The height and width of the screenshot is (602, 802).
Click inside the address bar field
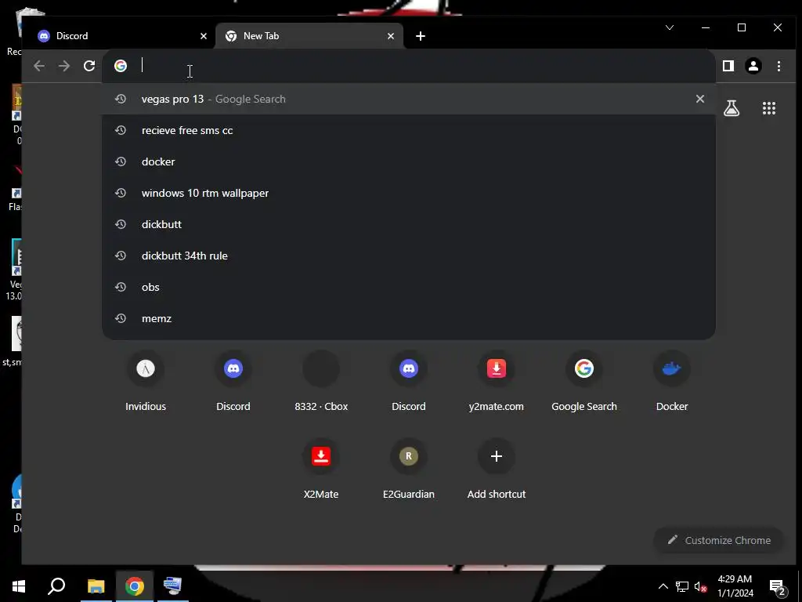(x=408, y=66)
